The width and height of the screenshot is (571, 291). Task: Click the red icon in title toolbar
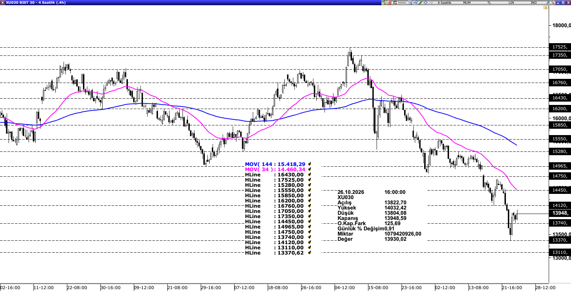click(389, 3)
